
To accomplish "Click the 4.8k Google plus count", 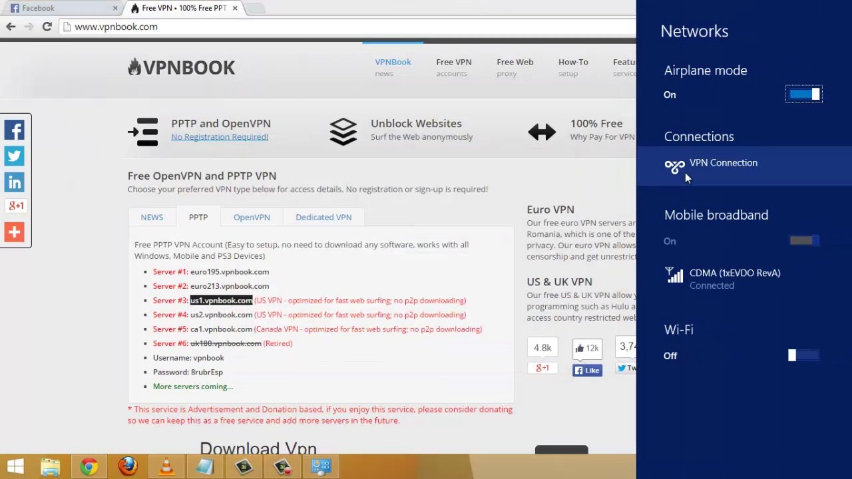I will [542, 348].
